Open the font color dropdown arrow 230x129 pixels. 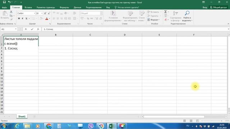tap(50, 19)
